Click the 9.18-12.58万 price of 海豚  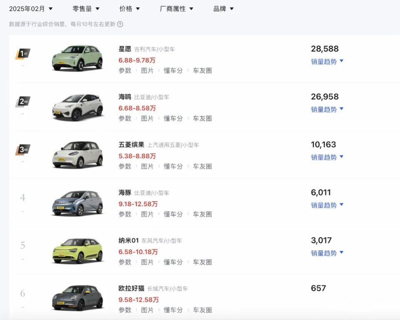[138, 204]
